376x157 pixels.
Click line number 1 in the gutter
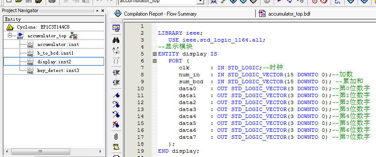pos(142,26)
